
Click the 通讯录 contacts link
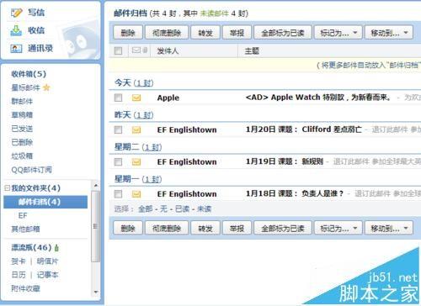coord(40,49)
